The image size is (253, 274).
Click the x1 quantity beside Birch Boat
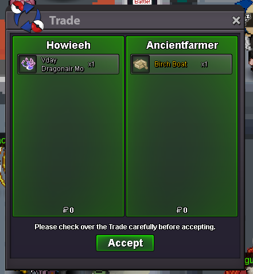204,64
